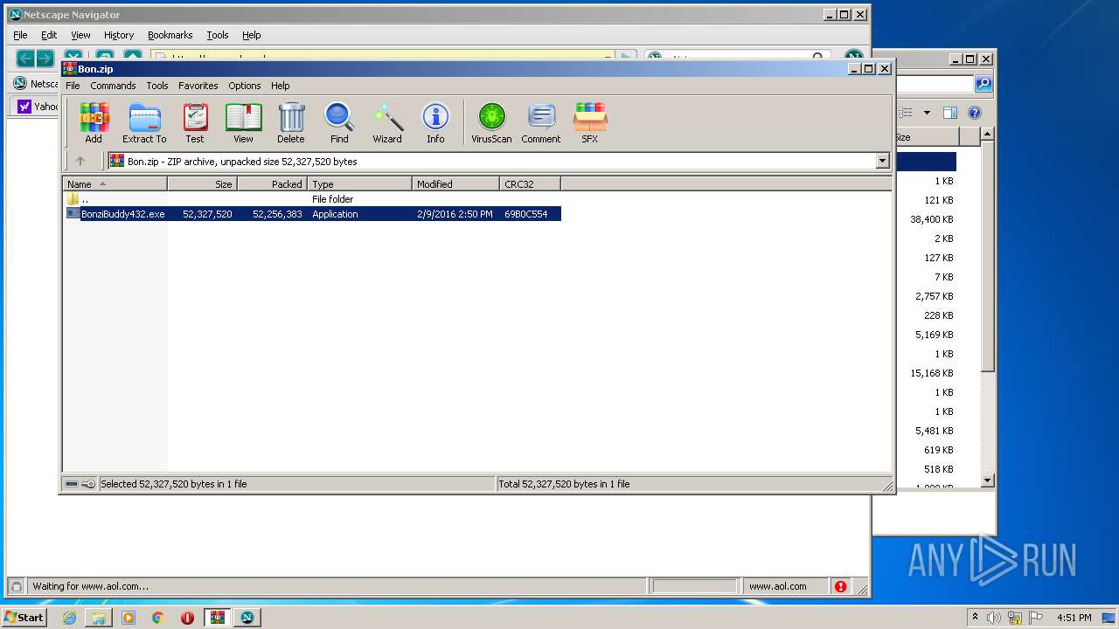Open the view options dropdown in Explorer window
Viewport: 1119px width, 629px height.
coord(927,113)
